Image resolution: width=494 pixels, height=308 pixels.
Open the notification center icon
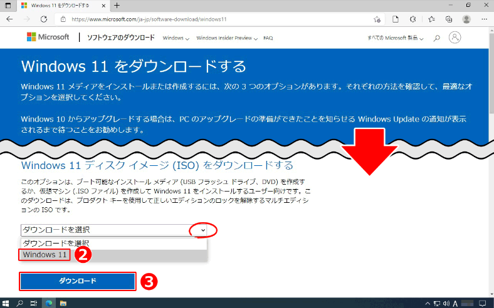(482, 304)
